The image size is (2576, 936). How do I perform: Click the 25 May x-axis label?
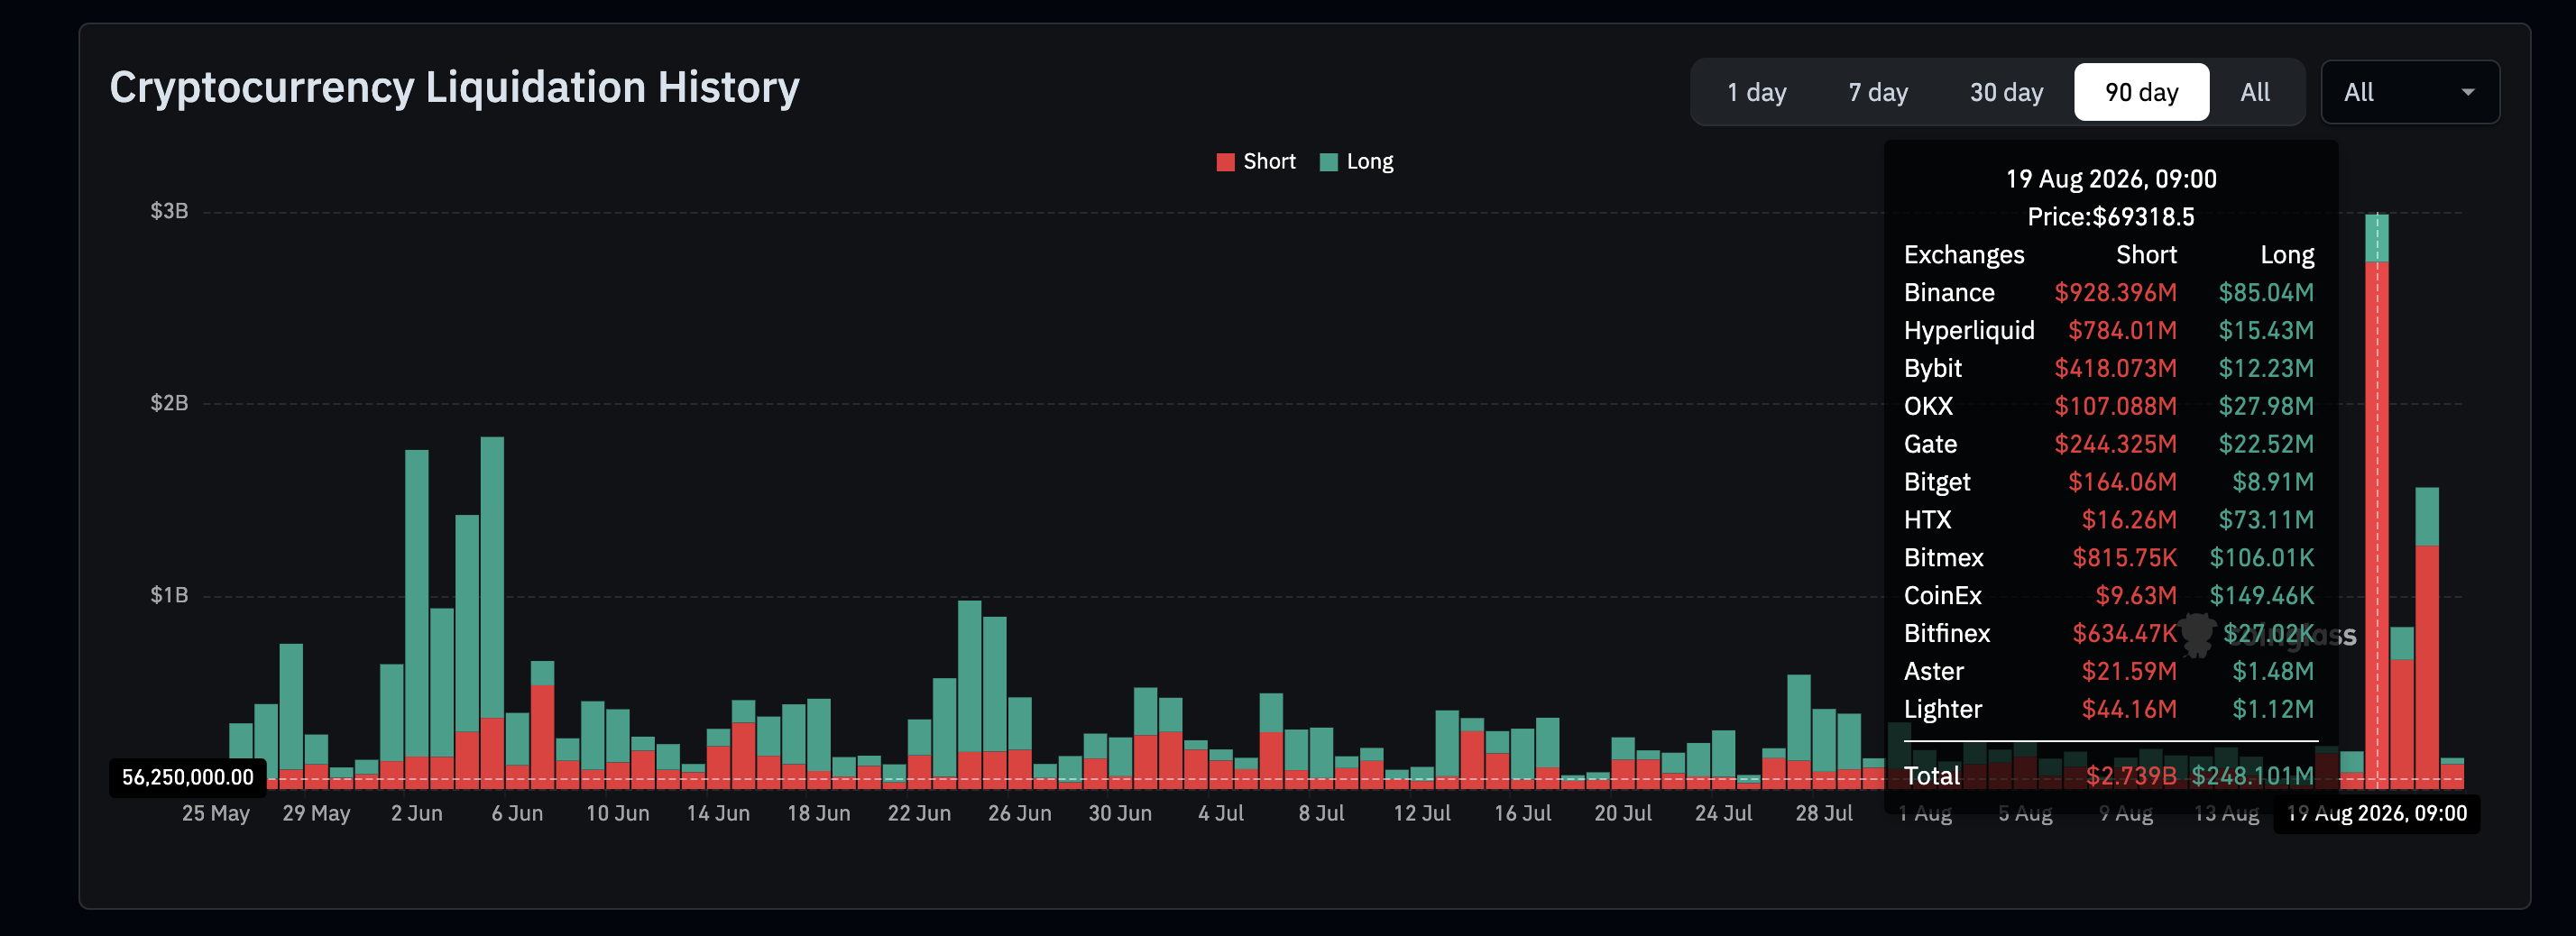point(216,813)
